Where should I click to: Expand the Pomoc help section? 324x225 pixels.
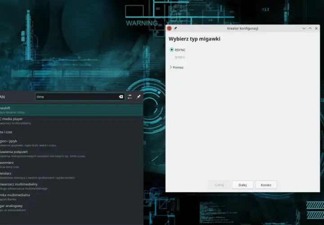[x=177, y=67]
